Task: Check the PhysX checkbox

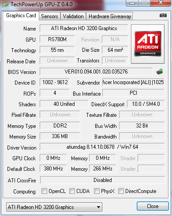Action: pyautogui.click(x=97, y=191)
